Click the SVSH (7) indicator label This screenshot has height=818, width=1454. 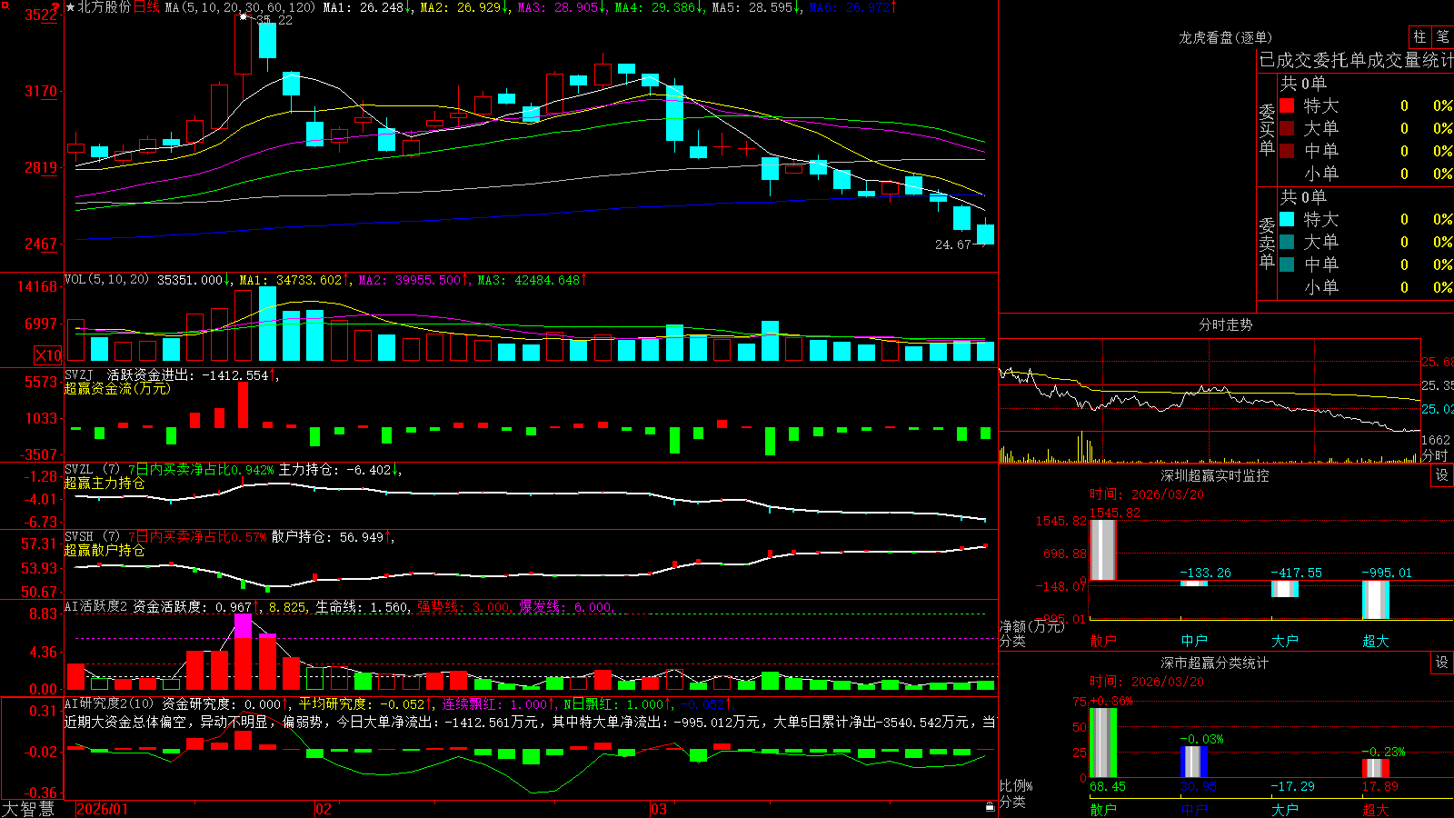(x=92, y=537)
